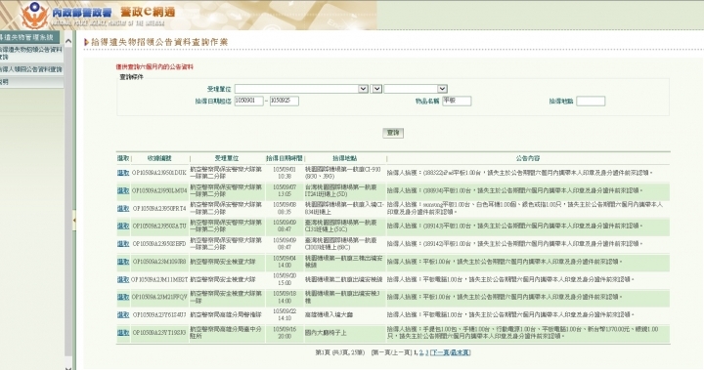
Task: Click the sidebar scroll-up arrow
Action: pos(68,41)
